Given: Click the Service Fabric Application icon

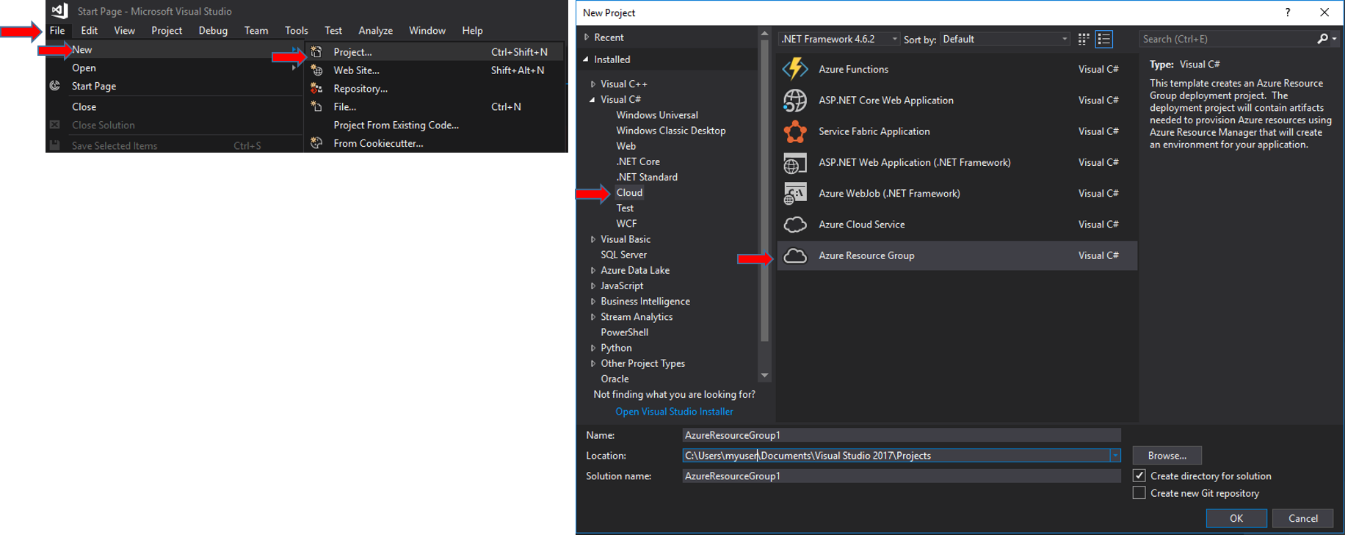Looking at the screenshot, I should click(795, 131).
